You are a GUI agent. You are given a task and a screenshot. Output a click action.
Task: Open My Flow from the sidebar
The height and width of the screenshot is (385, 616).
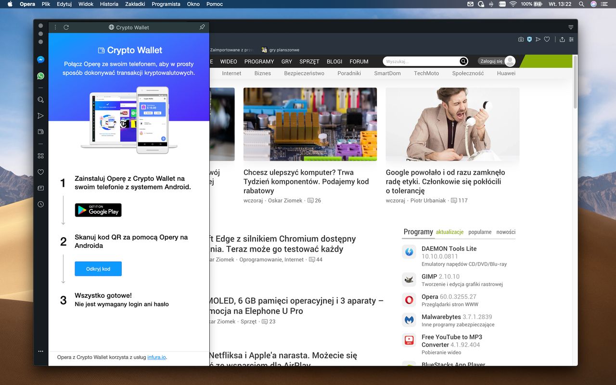pyautogui.click(x=41, y=116)
